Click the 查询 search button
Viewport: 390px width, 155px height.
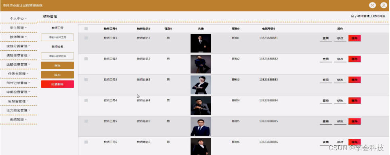57,66
